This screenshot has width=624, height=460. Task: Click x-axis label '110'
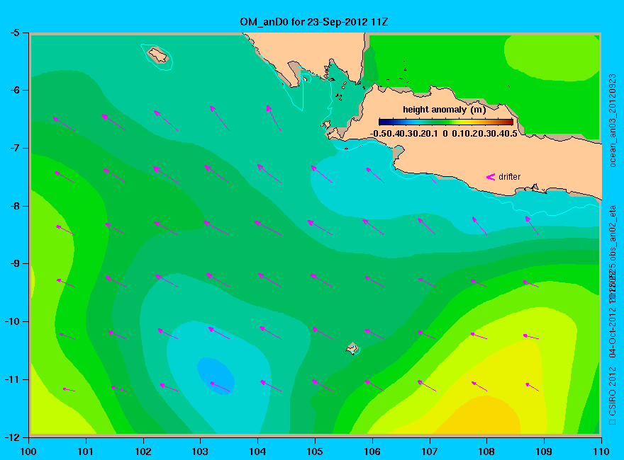[601, 452]
